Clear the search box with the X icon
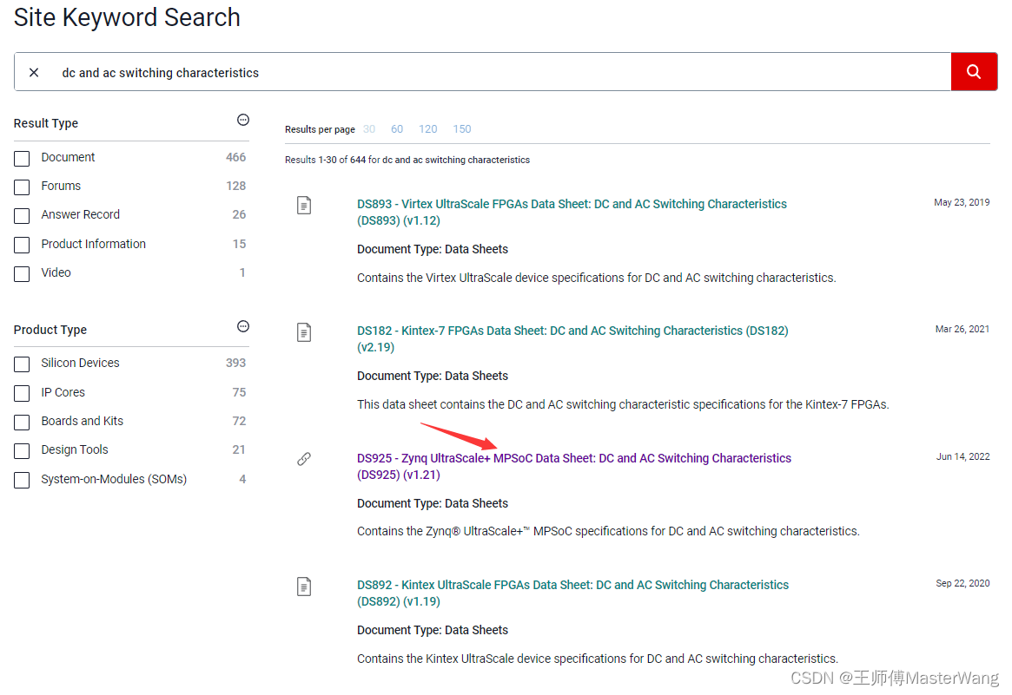Image resolution: width=1012 pixels, height=695 pixels. [x=34, y=72]
